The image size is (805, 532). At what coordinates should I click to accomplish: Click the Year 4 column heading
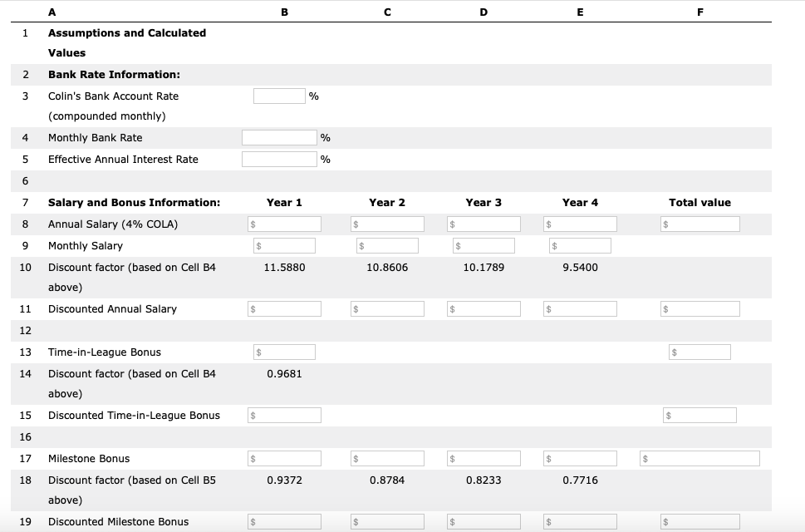tap(580, 202)
